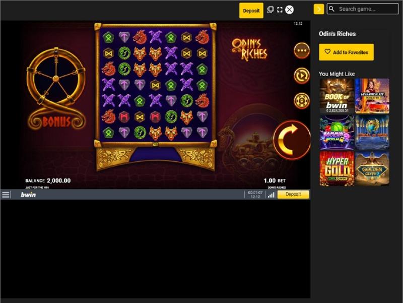Open the Book of bwin game thumbnail

tap(337, 96)
